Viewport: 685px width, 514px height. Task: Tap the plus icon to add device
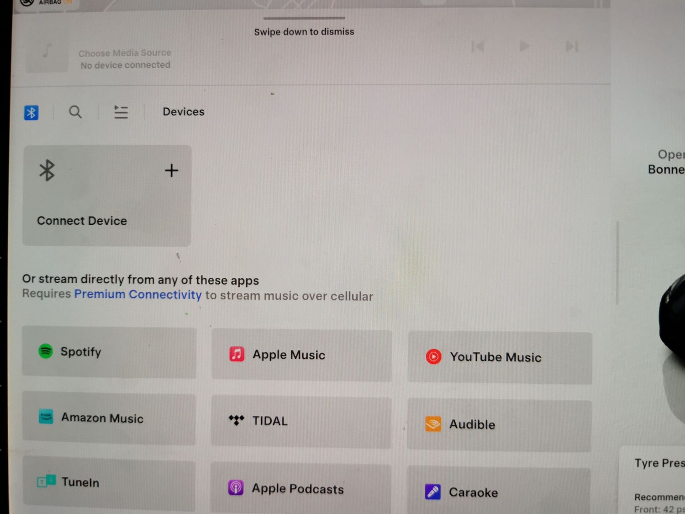(x=172, y=170)
